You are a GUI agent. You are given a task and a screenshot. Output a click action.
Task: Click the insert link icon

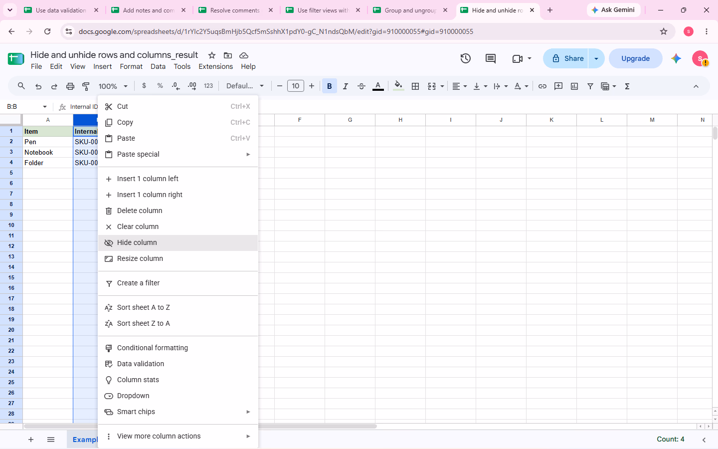click(x=542, y=86)
